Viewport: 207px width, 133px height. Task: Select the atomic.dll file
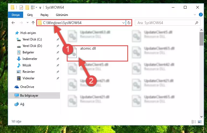coord(97,53)
